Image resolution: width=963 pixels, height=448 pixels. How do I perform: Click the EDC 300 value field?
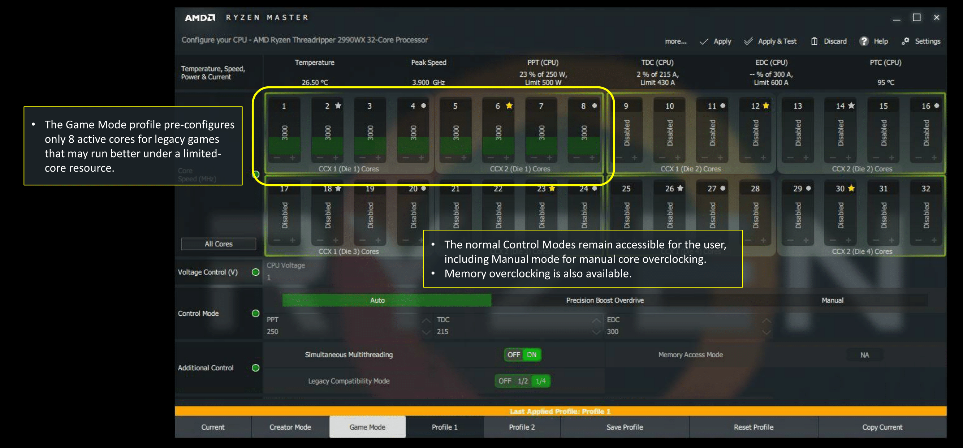coord(683,331)
